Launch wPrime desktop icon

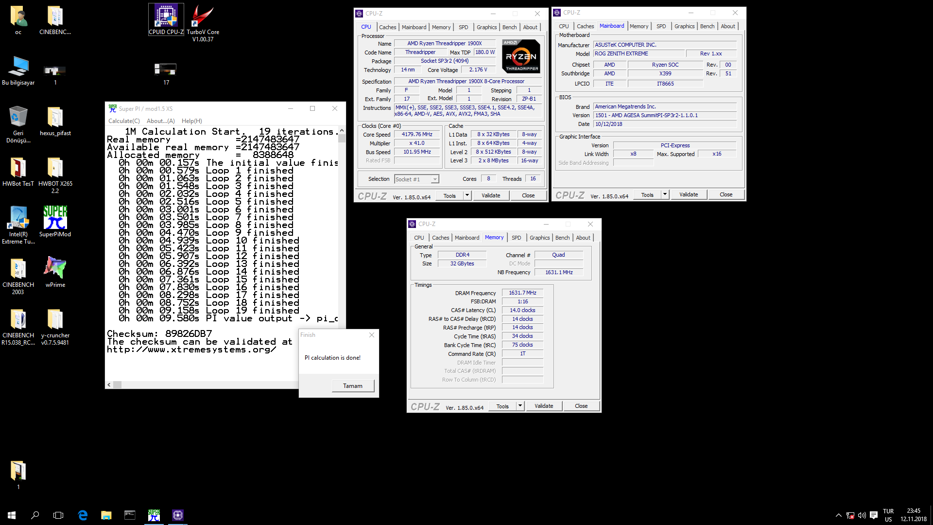click(x=55, y=272)
